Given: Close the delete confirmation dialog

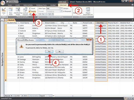Looking at the screenshot, I should [89, 39].
